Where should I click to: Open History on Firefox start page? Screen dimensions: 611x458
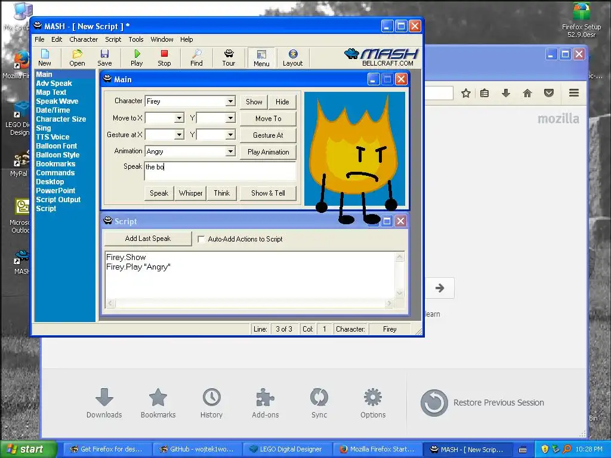click(x=212, y=403)
